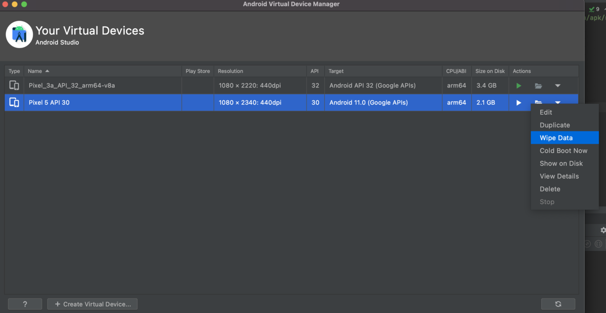Select the Pixel 5 API 30 device name

point(49,103)
